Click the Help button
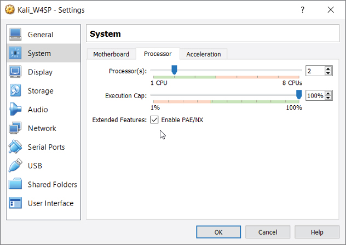 (317, 232)
